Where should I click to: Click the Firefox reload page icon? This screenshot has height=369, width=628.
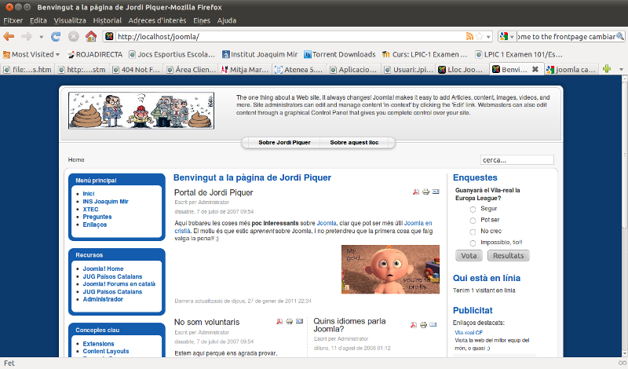(x=56, y=36)
